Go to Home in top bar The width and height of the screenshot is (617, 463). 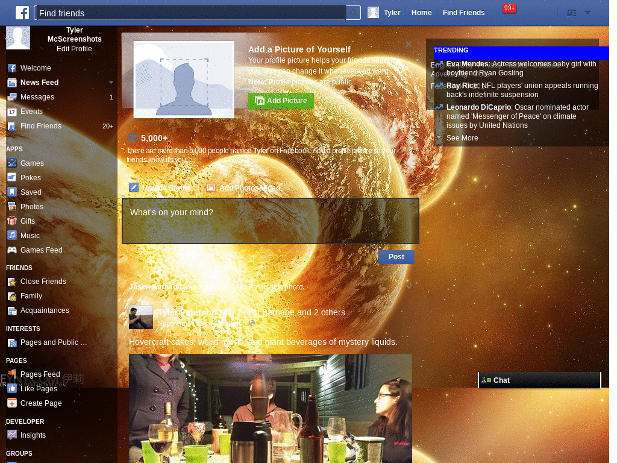coord(421,13)
